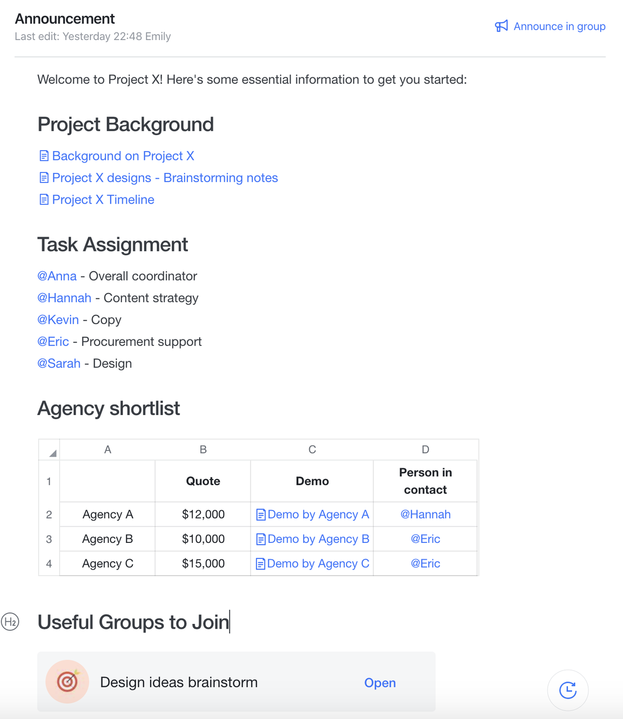Click @Hannah under Task Assignment
Image resolution: width=623 pixels, height=719 pixels.
[64, 298]
